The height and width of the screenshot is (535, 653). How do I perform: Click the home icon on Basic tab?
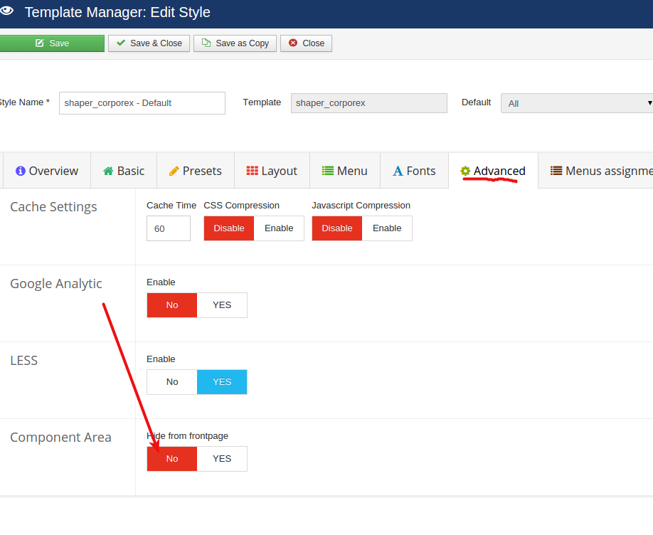pos(108,171)
